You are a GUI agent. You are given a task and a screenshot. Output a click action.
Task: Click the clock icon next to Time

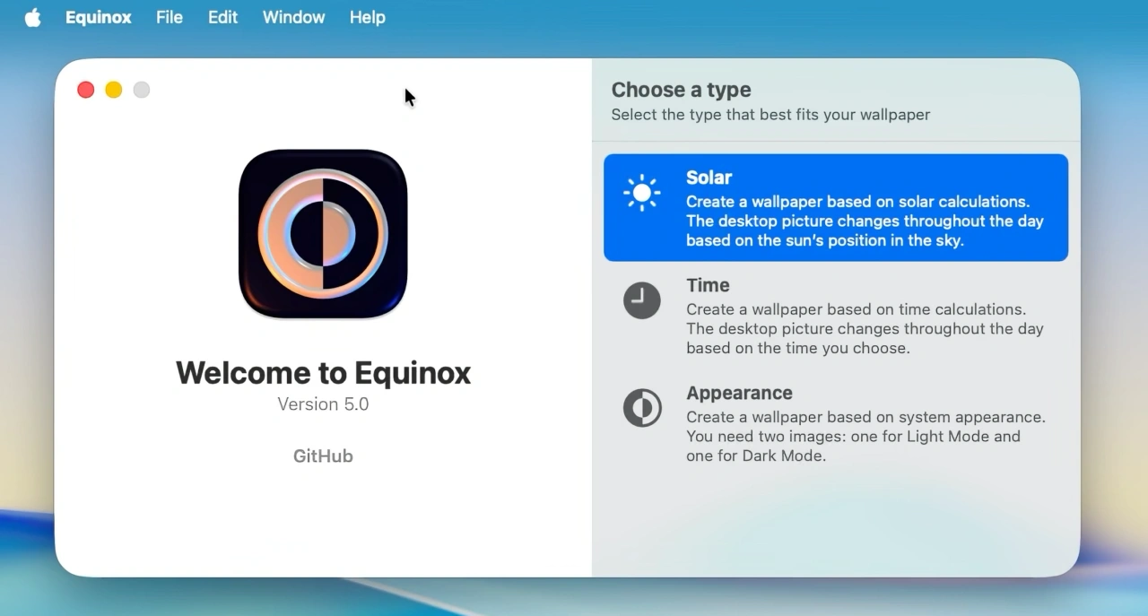(x=641, y=299)
